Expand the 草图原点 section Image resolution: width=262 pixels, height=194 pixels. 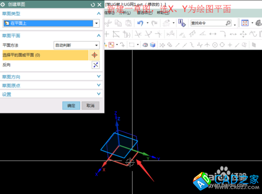[51, 85]
